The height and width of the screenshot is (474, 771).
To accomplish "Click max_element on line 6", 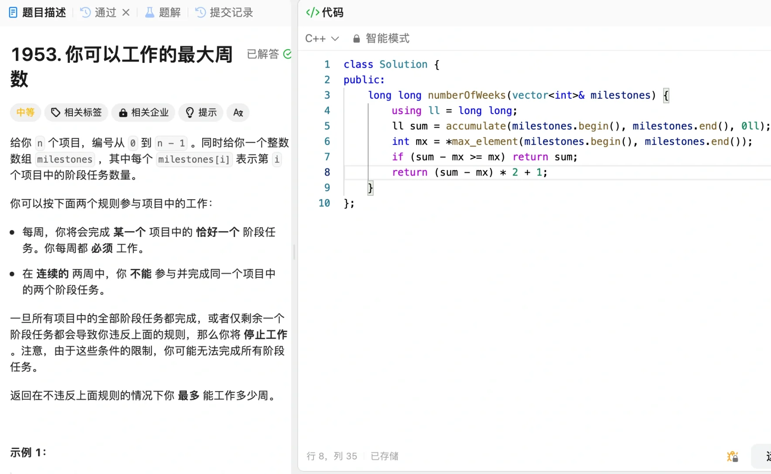I will [485, 141].
